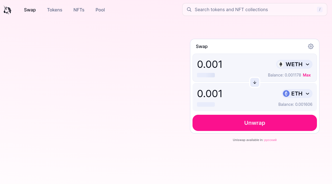332x184 pixels.
Task: Click the ETH token logo icon
Action: pos(286,94)
